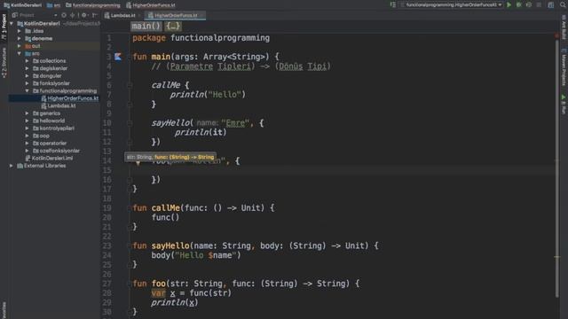Select HigherOrderFuncs.kt in the project tree
This screenshot has width=568, height=319.
tap(69, 98)
